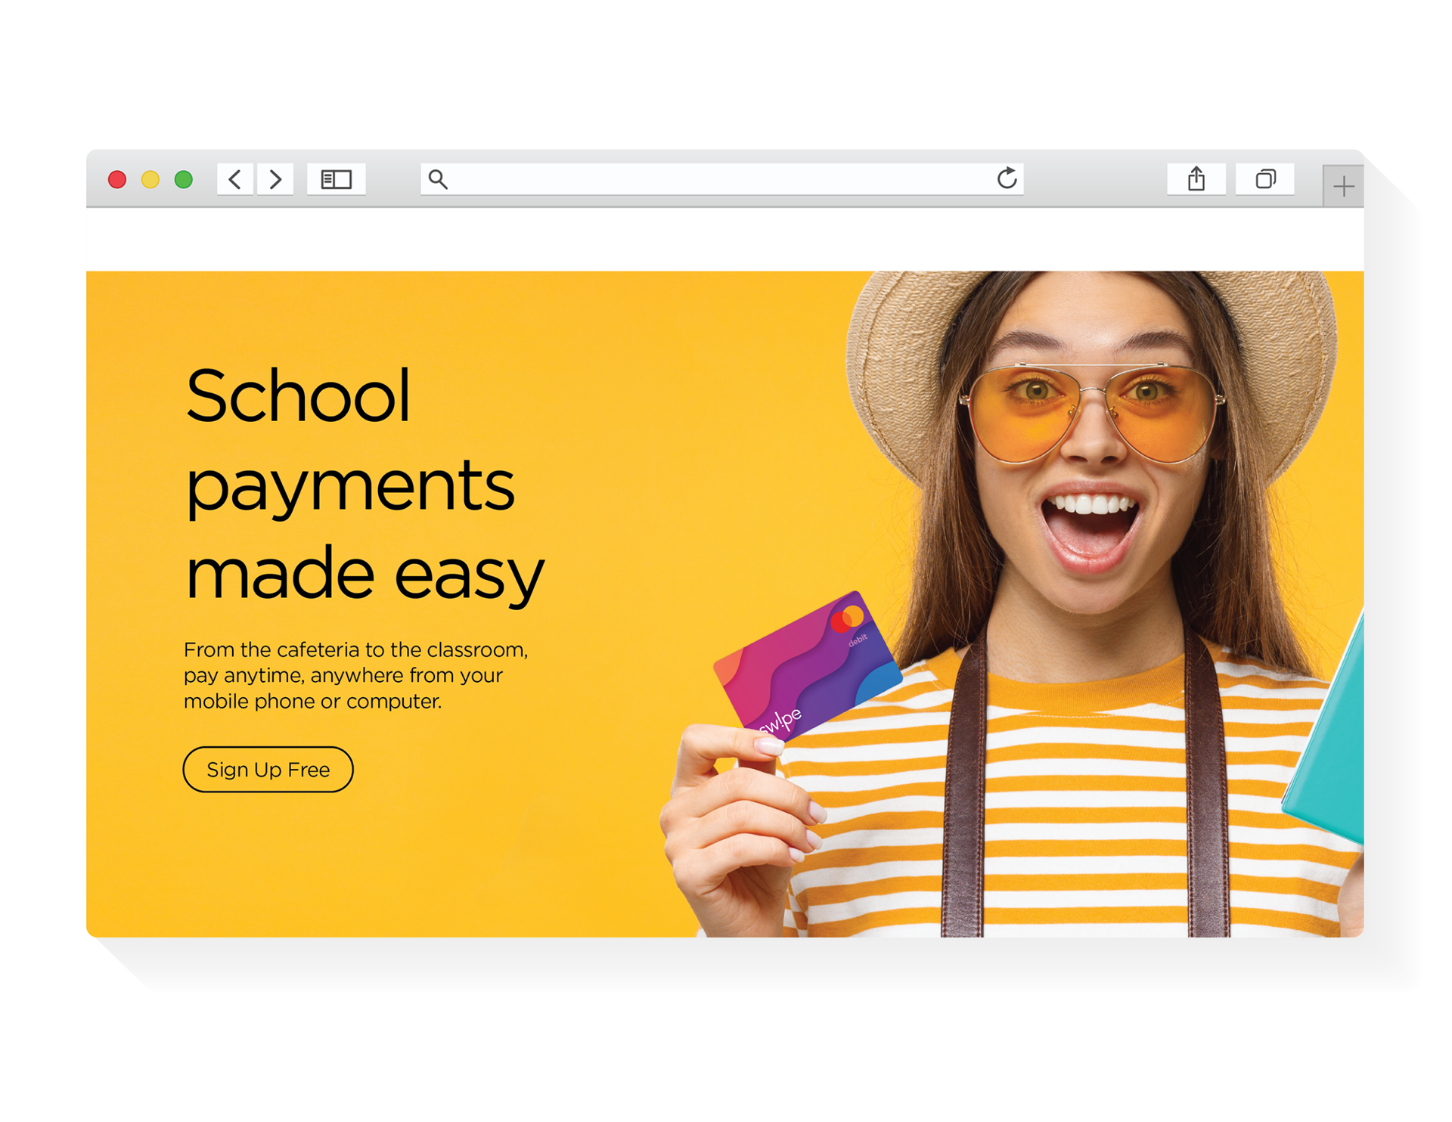
Task: Toggle the sidebar panel icon
Action: (x=337, y=179)
